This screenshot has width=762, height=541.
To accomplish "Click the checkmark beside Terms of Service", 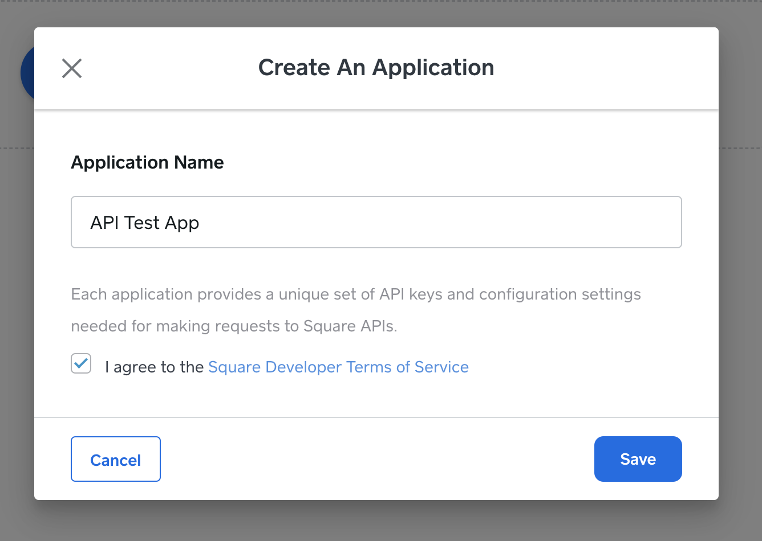I will [x=81, y=363].
